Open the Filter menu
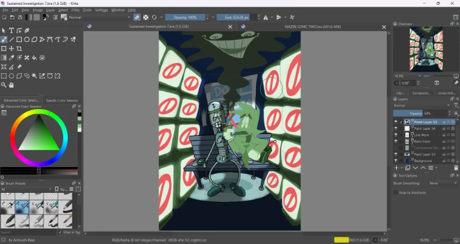Image resolution: width=460 pixels, height=244 pixels. (75, 10)
